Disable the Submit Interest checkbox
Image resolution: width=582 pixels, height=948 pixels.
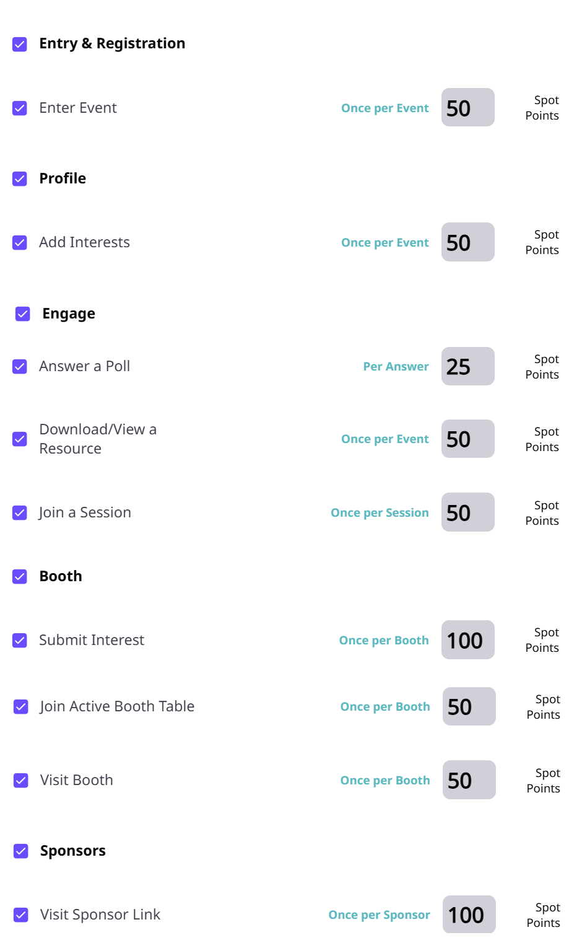pos(20,641)
